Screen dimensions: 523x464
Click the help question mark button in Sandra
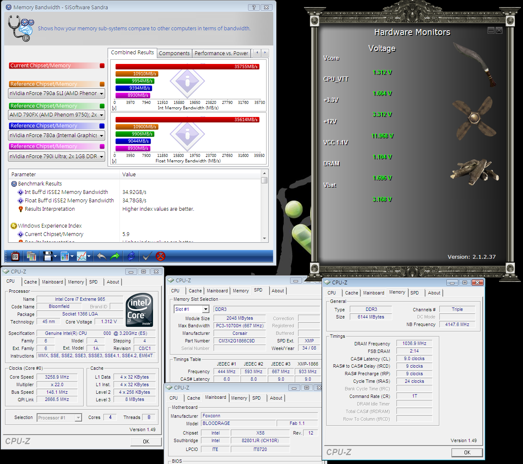point(254,7)
